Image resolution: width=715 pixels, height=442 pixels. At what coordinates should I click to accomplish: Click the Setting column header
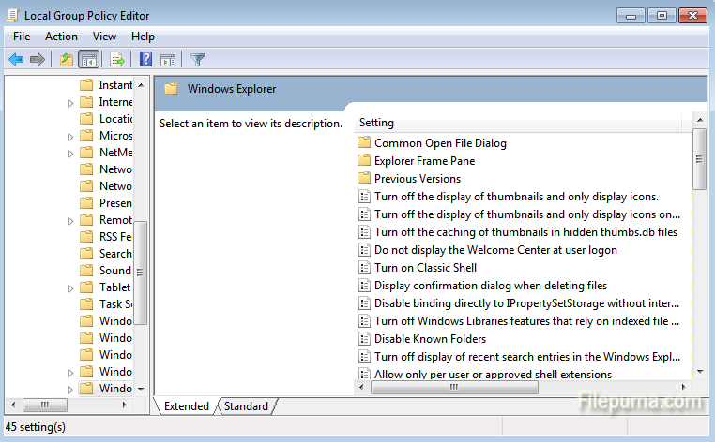point(376,123)
